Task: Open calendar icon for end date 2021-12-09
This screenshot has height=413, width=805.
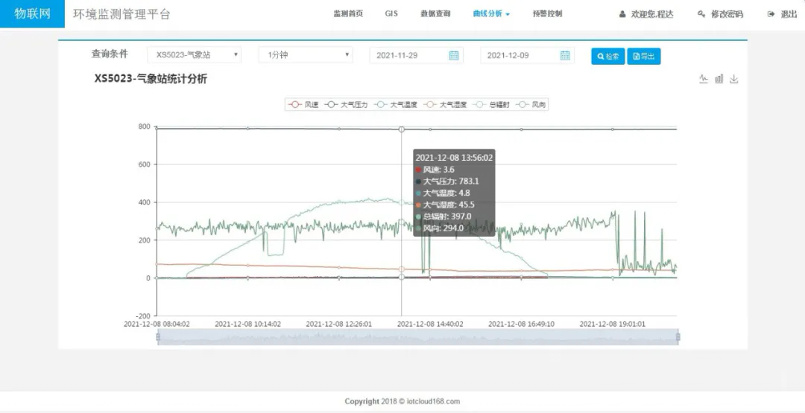Action: click(x=565, y=56)
